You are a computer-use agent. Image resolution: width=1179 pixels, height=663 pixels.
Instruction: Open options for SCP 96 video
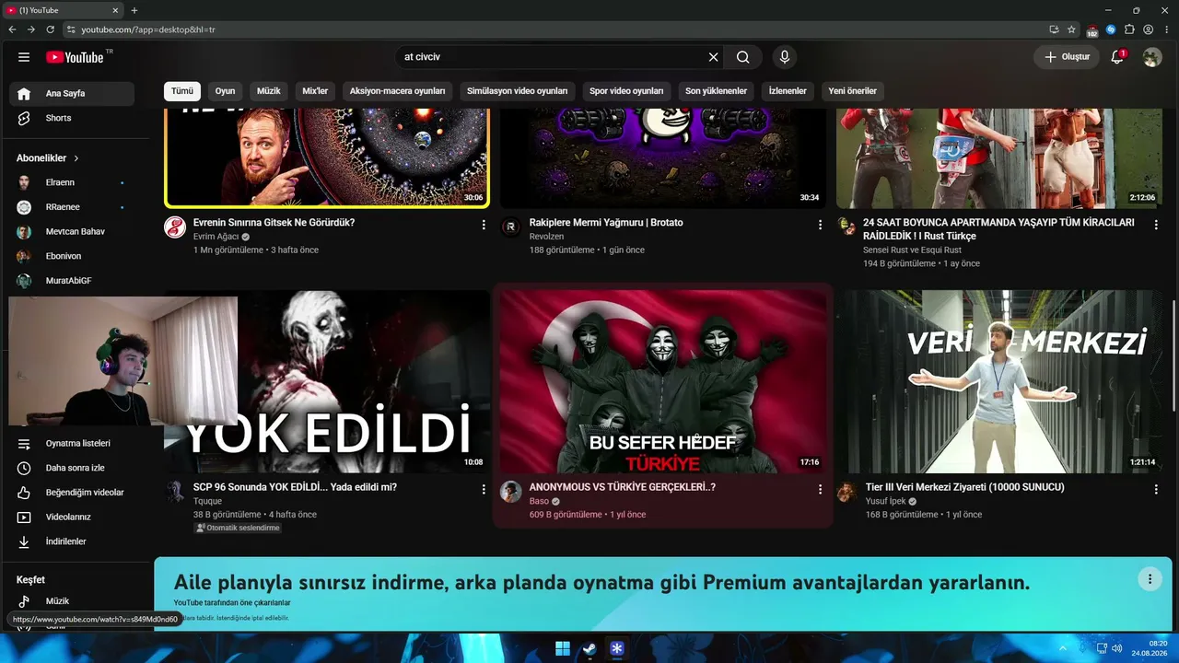pos(484,489)
